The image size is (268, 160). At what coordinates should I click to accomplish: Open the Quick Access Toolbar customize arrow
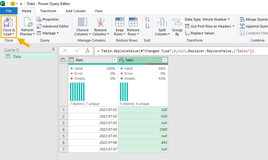pyautogui.click(x=21, y=4)
